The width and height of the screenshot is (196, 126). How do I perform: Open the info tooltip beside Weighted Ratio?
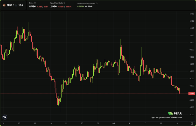[x=64, y=3]
